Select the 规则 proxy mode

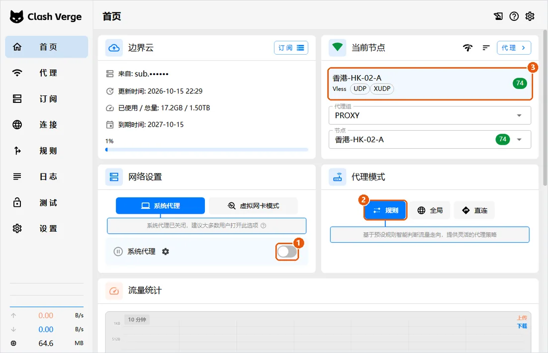[385, 210]
